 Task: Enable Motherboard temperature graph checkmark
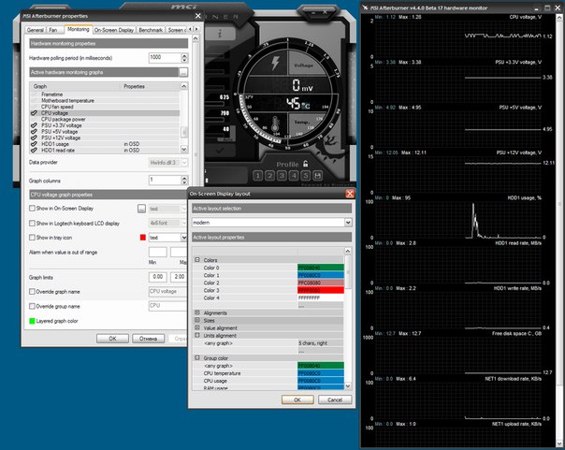[35, 100]
